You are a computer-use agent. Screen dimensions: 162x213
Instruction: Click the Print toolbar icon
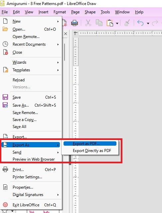point(75,23)
